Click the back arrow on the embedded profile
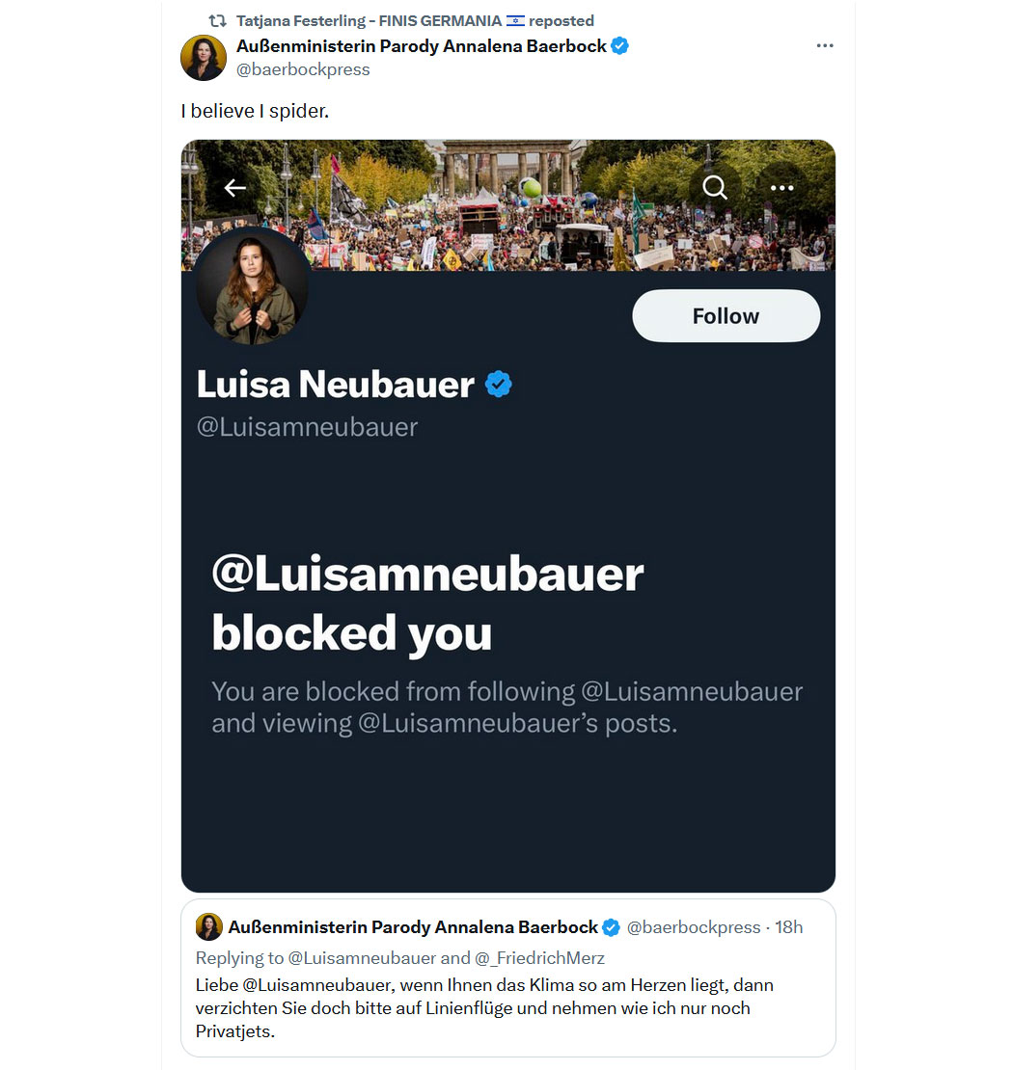 click(235, 188)
